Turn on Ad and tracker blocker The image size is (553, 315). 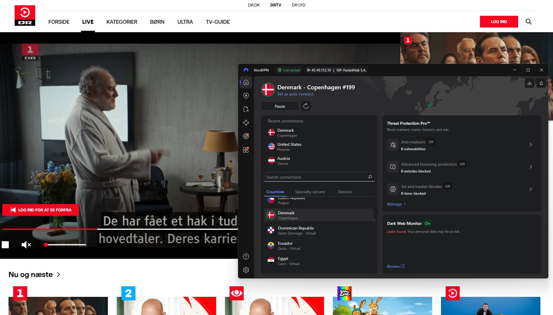coord(447,186)
